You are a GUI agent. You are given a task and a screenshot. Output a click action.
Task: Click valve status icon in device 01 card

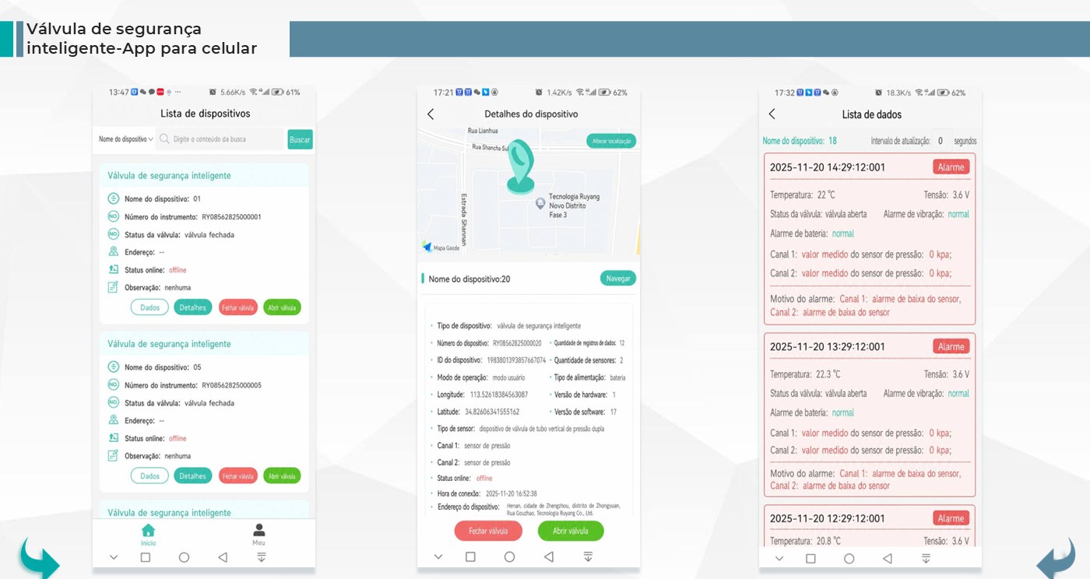tap(113, 234)
